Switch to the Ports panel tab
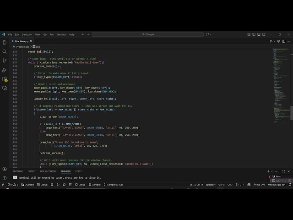The width and height of the screenshot is (293, 220). pyautogui.click(x=78, y=171)
